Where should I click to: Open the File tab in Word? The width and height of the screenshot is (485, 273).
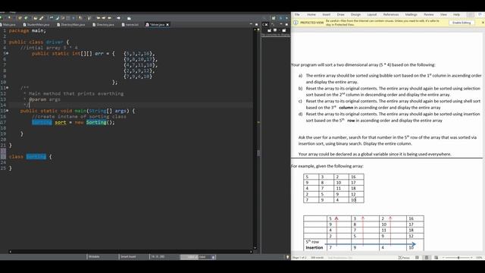pos(297,14)
